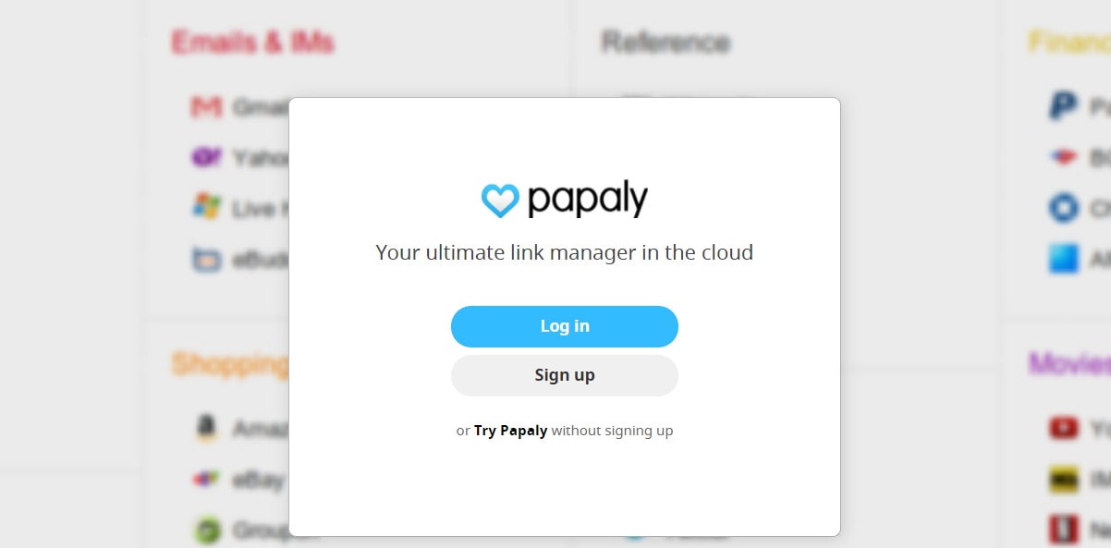Click the PayPal icon
This screenshot has height=548, width=1111.
(1063, 105)
